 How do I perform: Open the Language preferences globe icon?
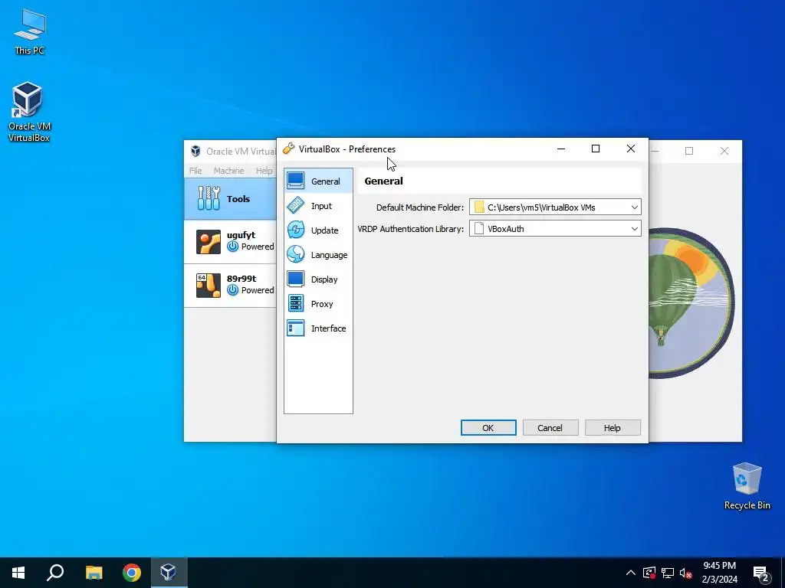point(295,254)
